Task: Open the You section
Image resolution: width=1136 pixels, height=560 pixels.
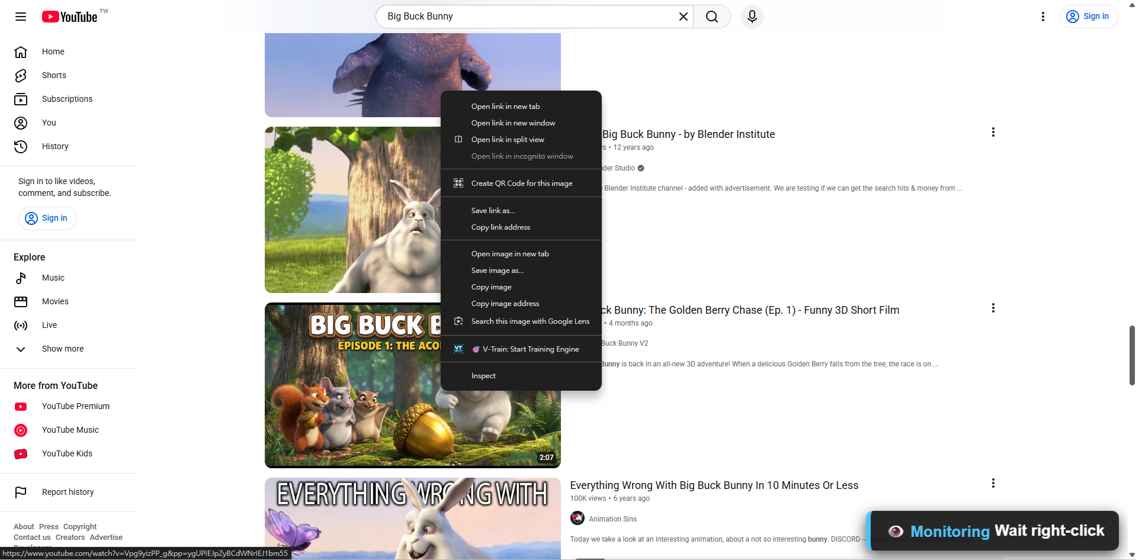Action: click(x=68, y=123)
